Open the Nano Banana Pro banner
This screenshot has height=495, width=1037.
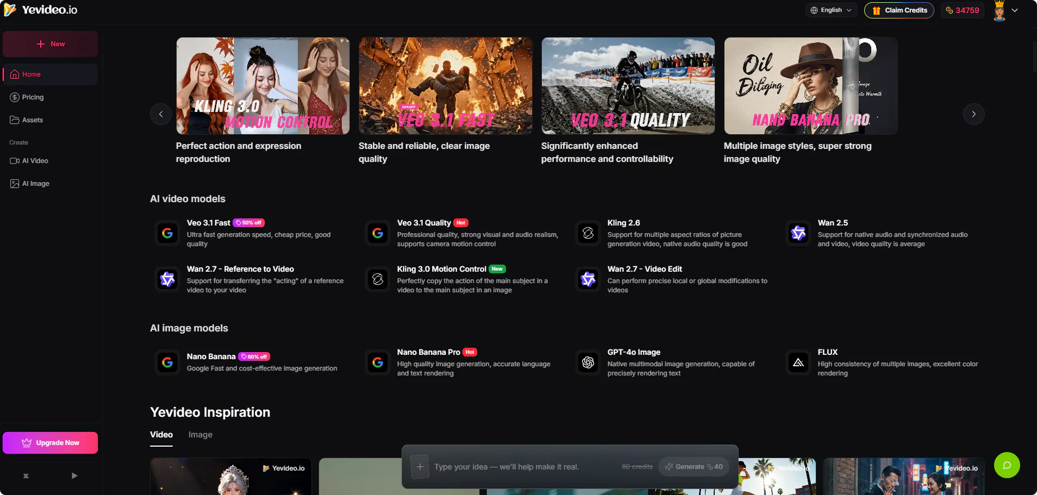(x=811, y=86)
